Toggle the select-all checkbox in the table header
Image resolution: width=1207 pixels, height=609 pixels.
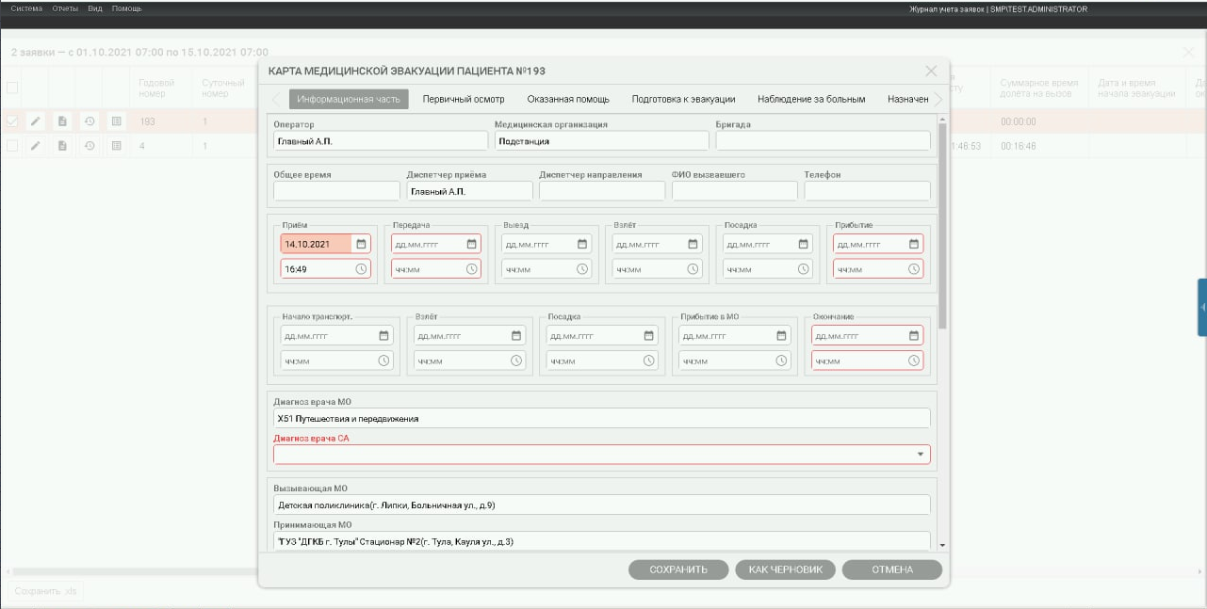[x=12, y=88]
